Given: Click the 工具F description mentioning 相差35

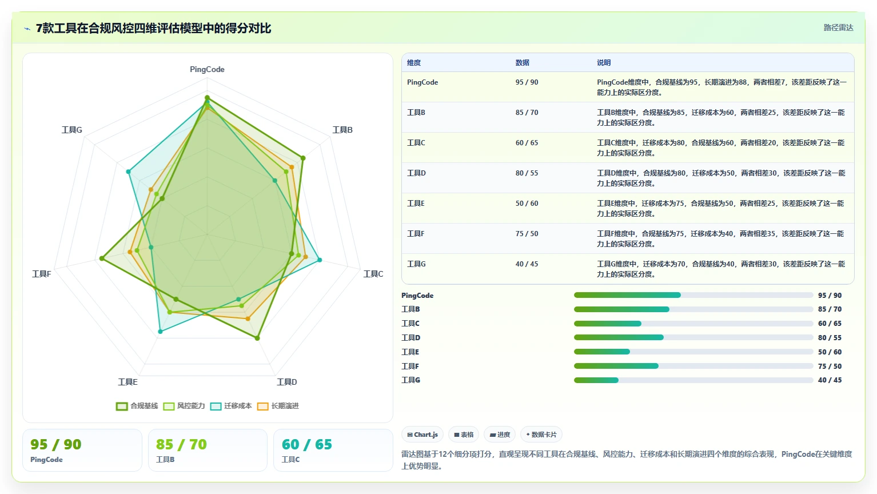Looking at the screenshot, I should [720, 239].
